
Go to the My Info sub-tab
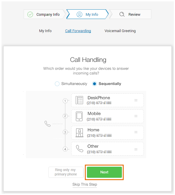click(45, 31)
